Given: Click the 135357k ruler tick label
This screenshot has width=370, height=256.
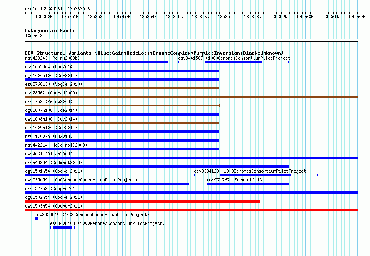Looking at the screenshot, I should pyautogui.click(x=226, y=17).
